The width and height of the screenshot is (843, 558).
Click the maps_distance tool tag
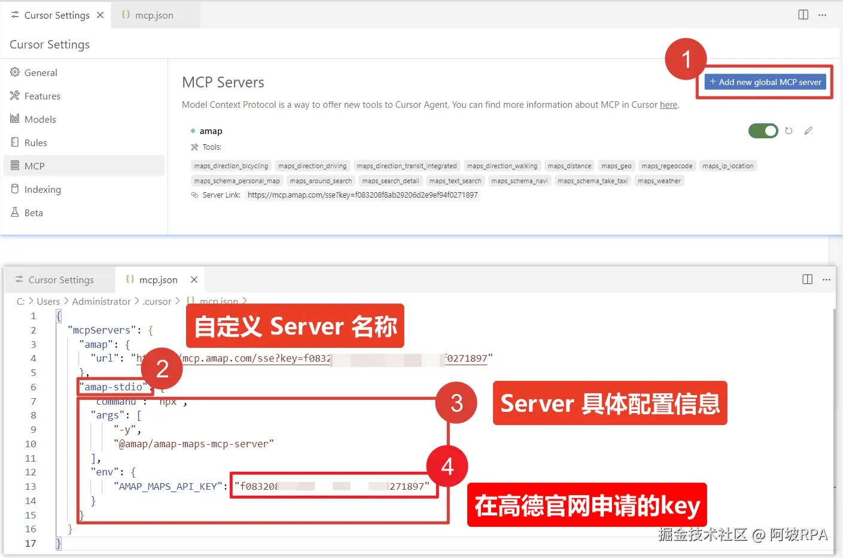pyautogui.click(x=570, y=166)
